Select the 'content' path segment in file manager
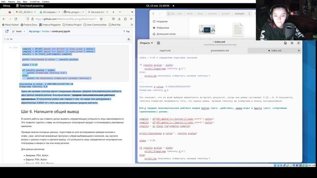The image size is (317, 178). (212, 14)
